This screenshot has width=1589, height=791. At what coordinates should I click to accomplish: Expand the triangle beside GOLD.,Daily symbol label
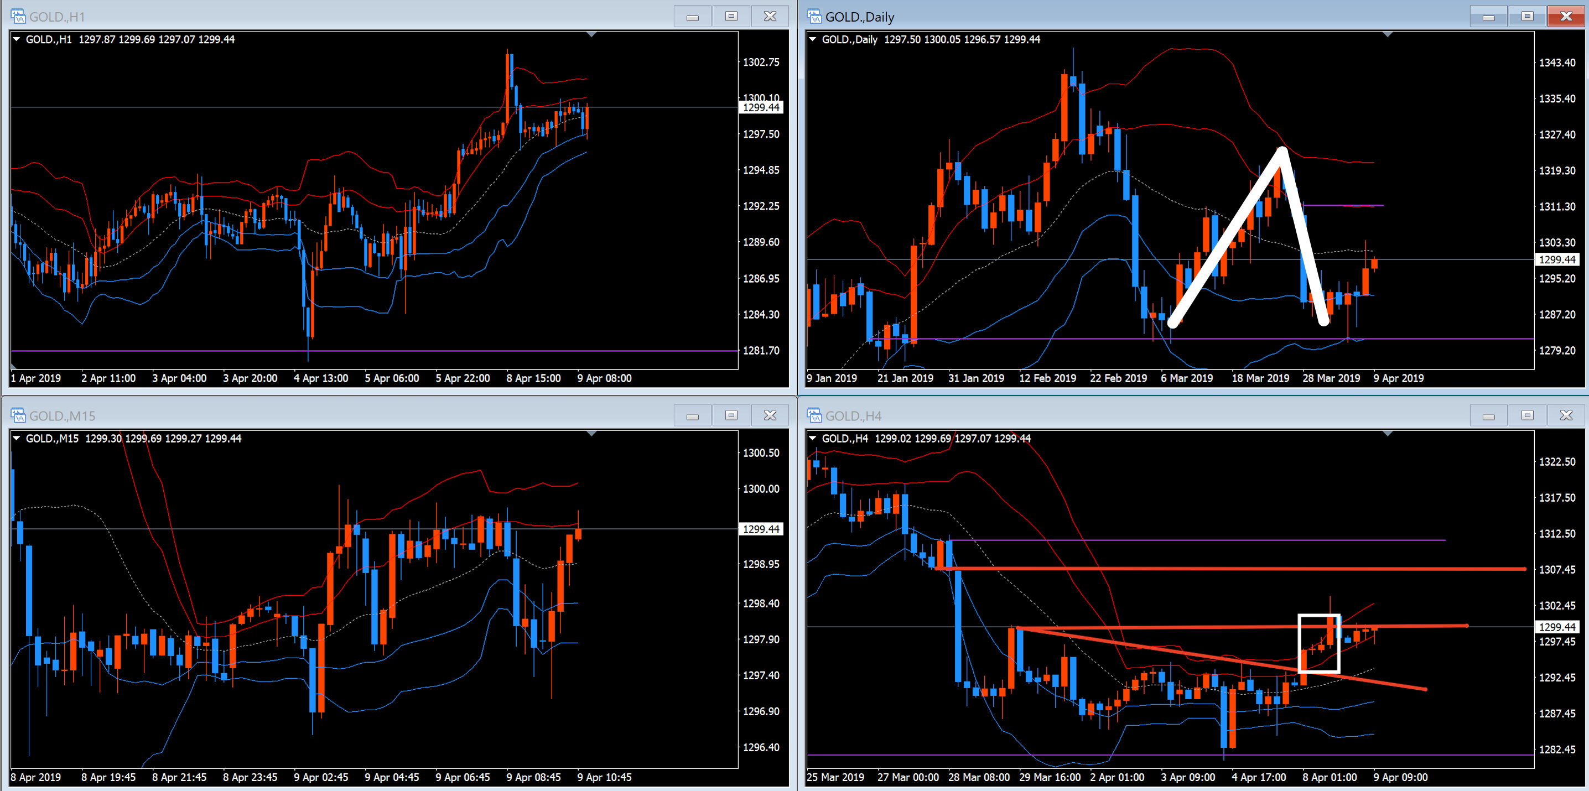click(x=813, y=39)
